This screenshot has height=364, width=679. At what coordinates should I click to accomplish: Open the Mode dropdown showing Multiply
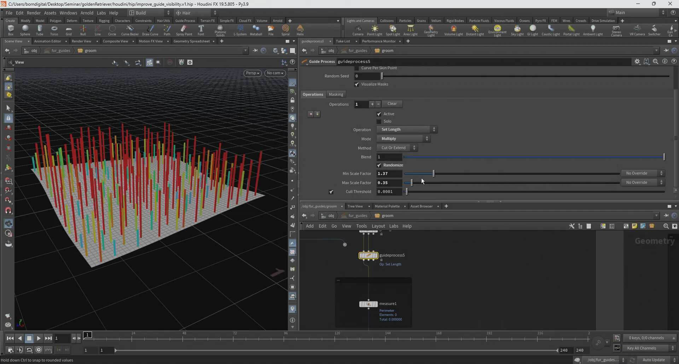click(x=403, y=139)
